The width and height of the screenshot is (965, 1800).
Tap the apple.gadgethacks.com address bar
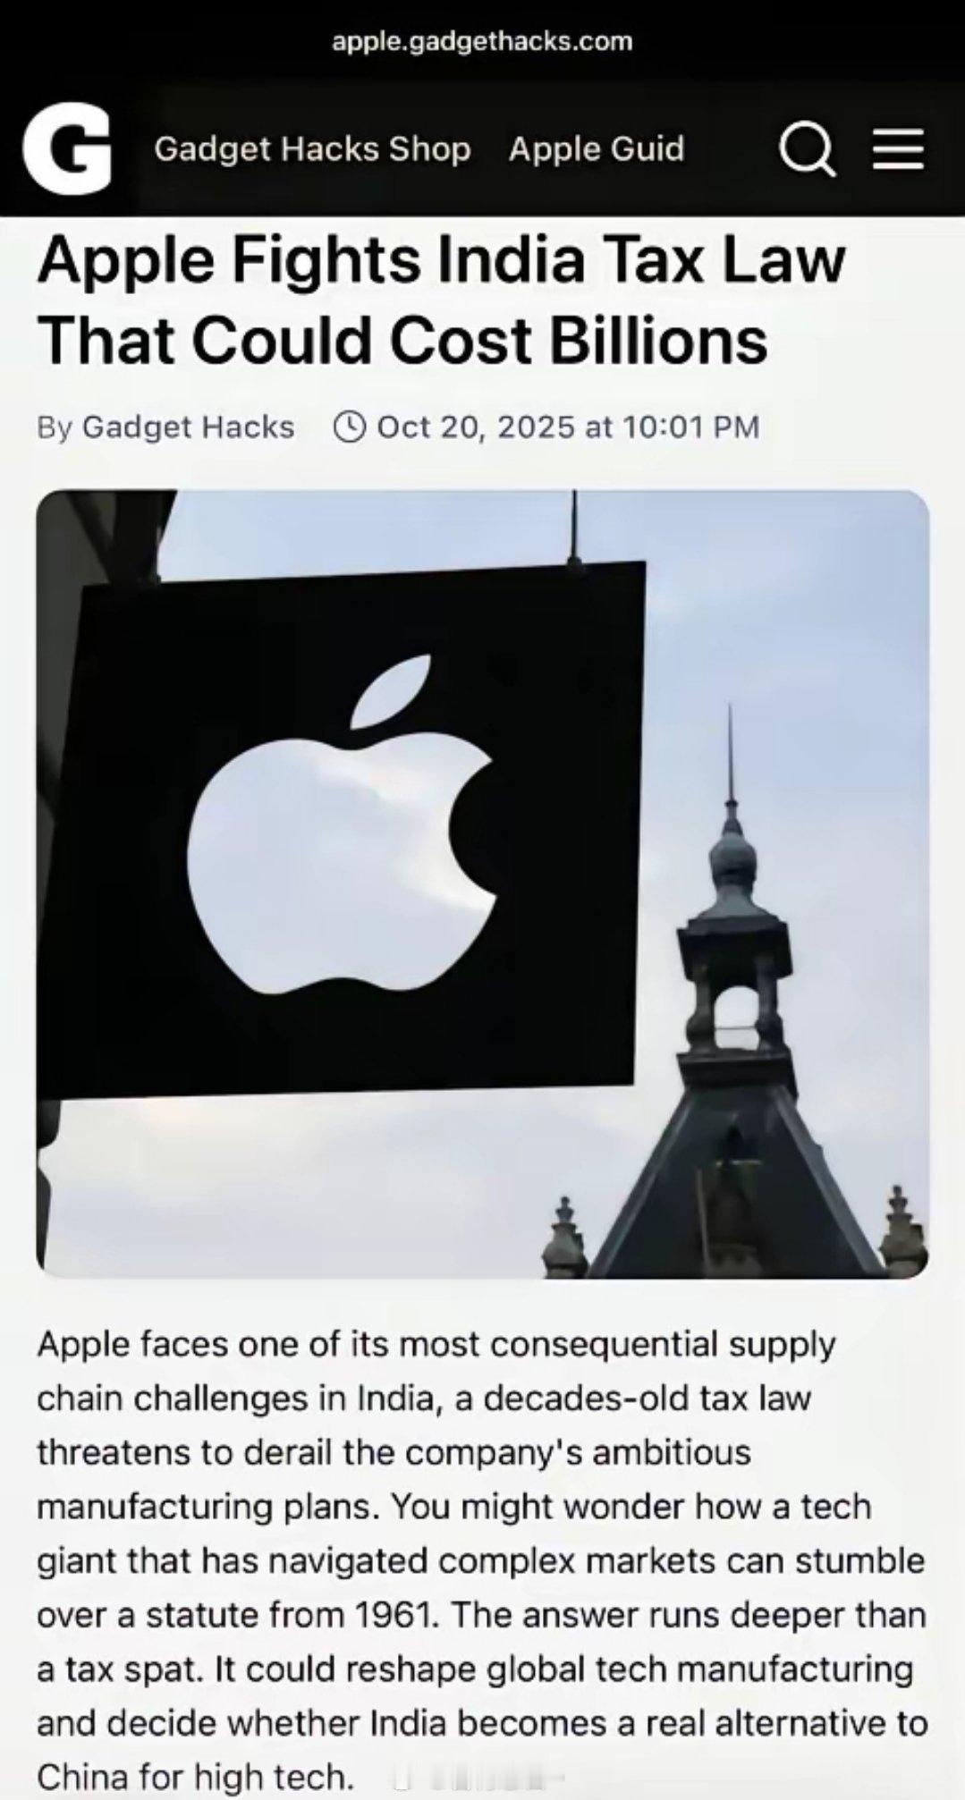click(x=482, y=41)
